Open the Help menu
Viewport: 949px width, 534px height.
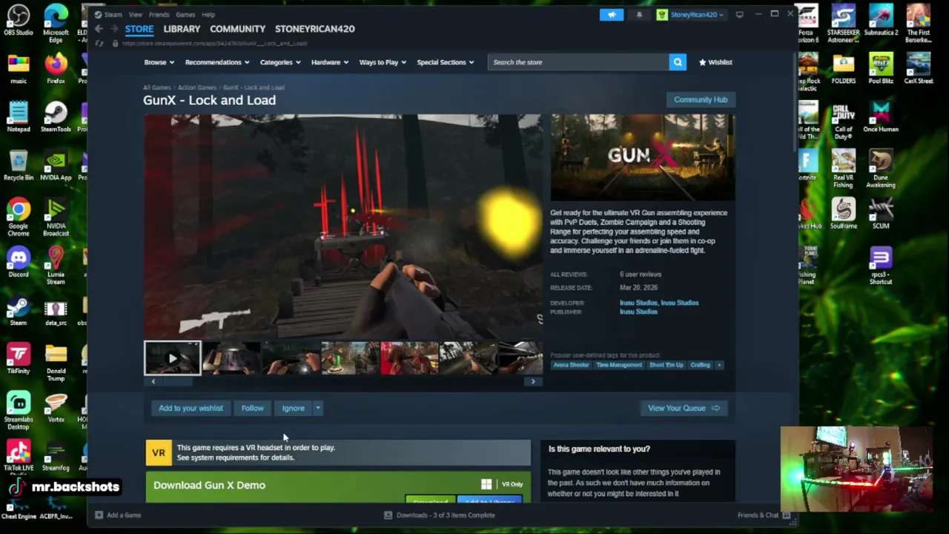point(208,15)
